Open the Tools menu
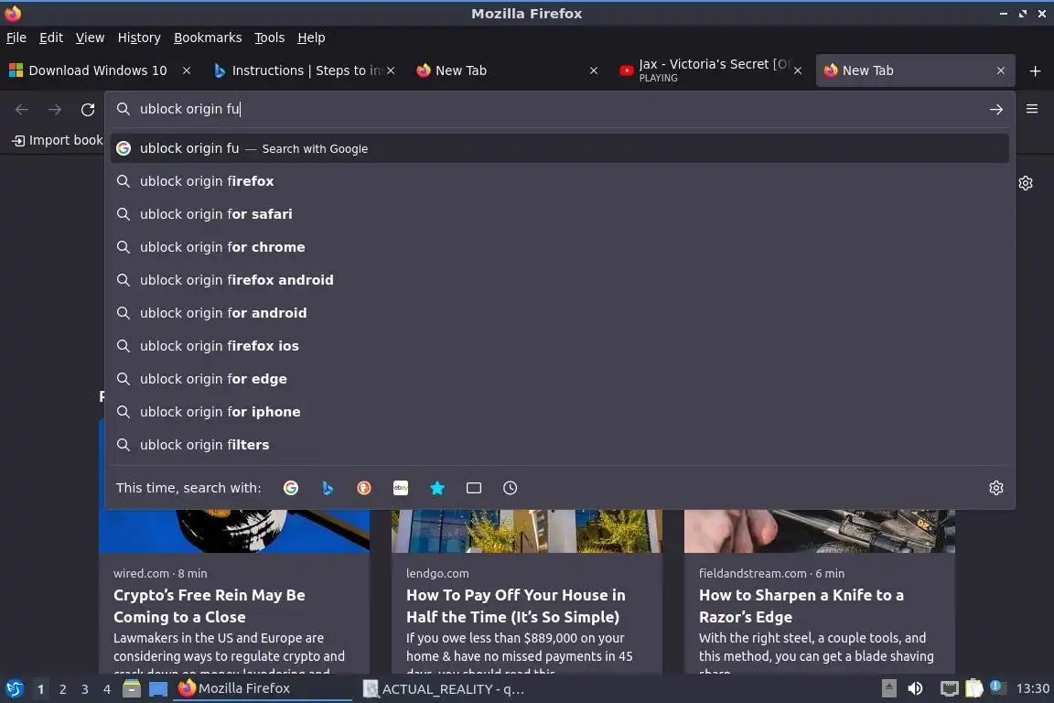 pos(270,38)
